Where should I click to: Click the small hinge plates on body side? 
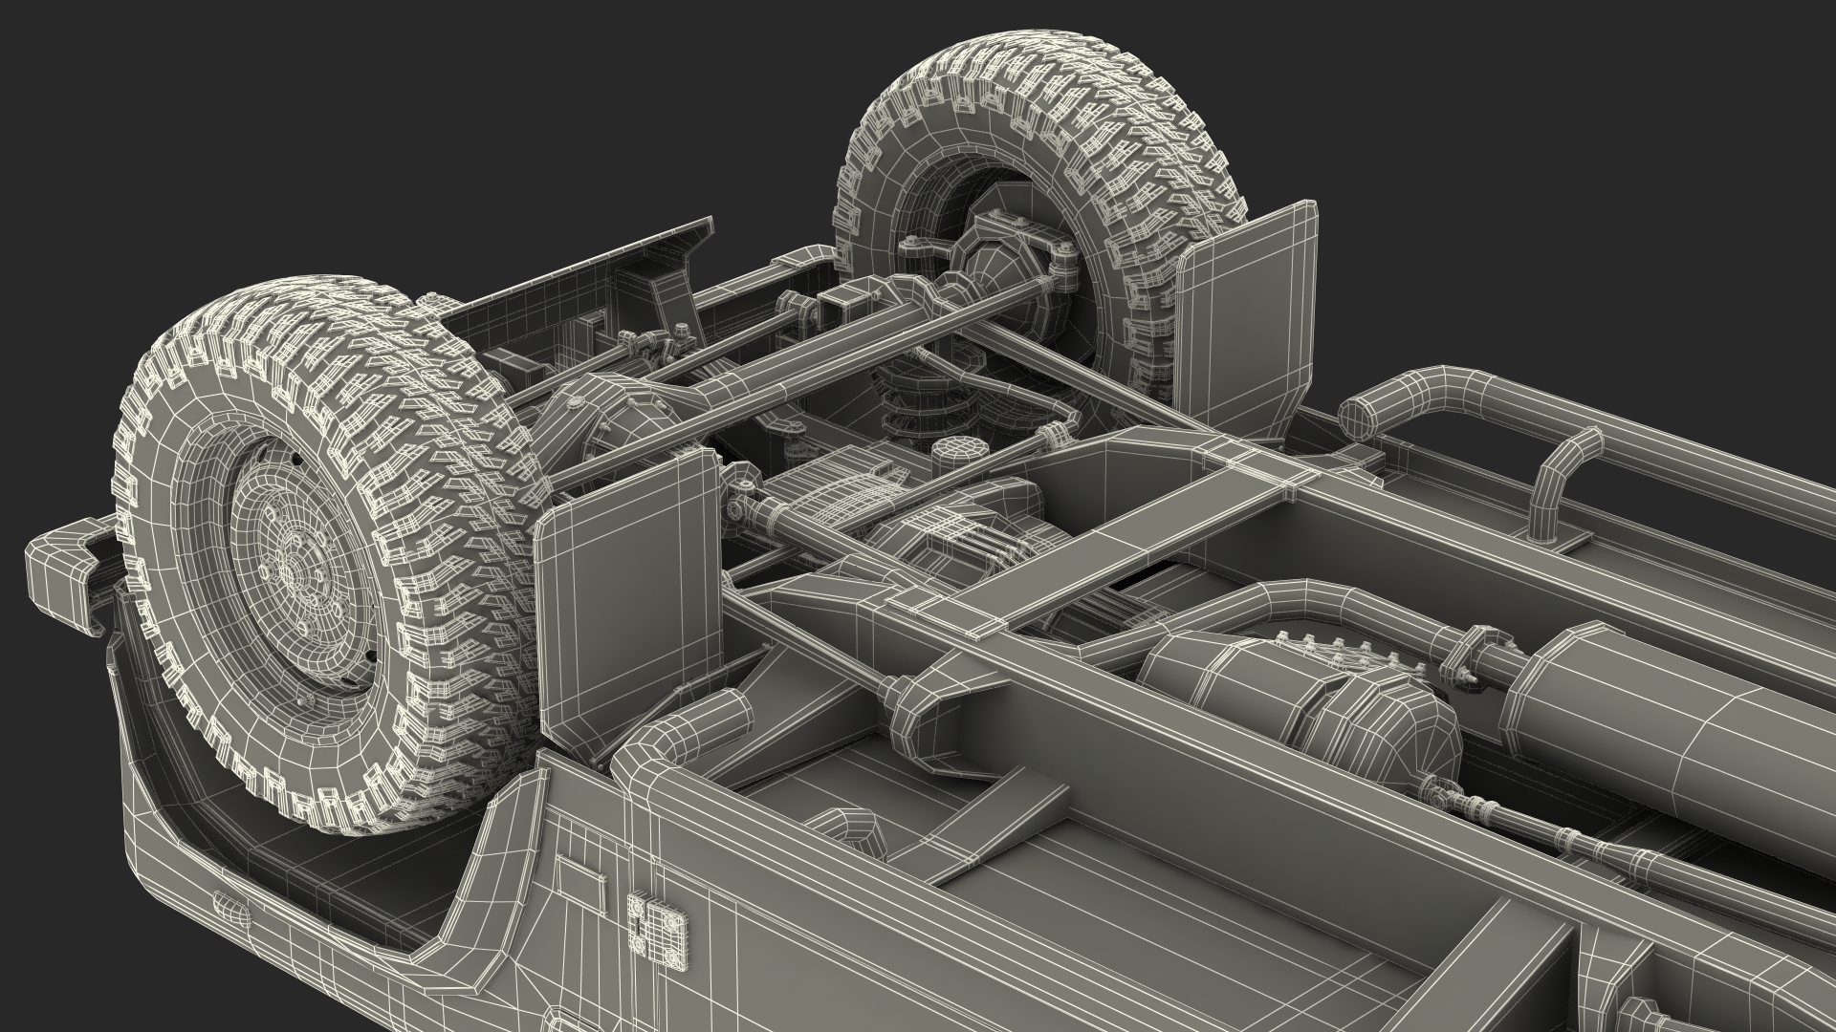656,927
